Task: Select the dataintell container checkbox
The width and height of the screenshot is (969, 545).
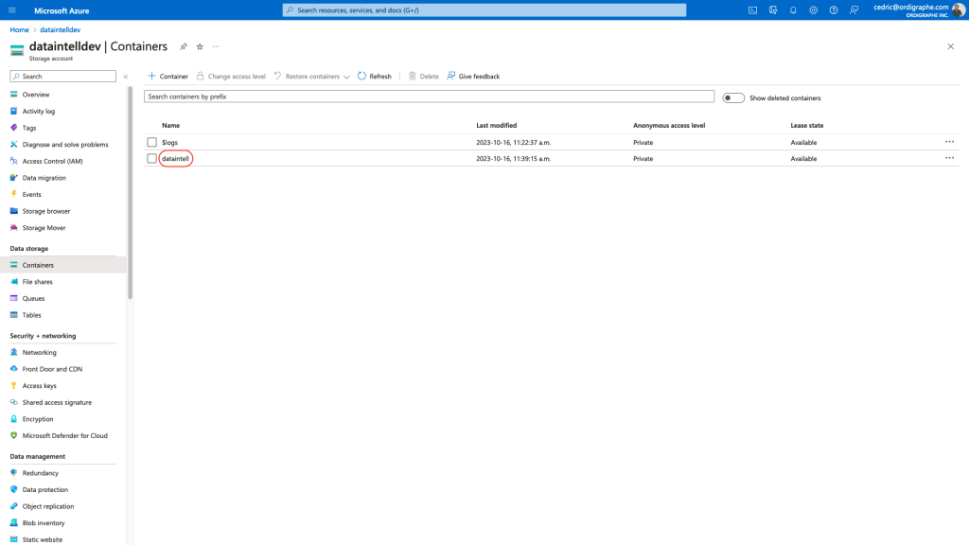Action: [x=152, y=159]
